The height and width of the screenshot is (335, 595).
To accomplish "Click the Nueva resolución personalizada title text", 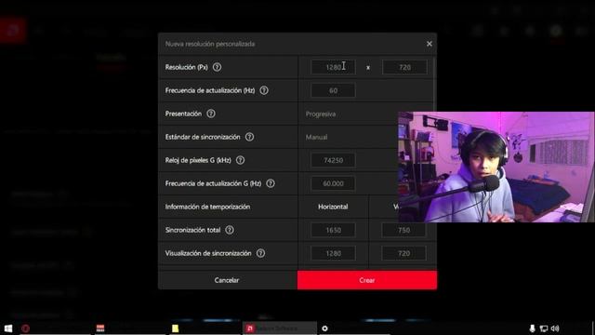I will coord(210,44).
